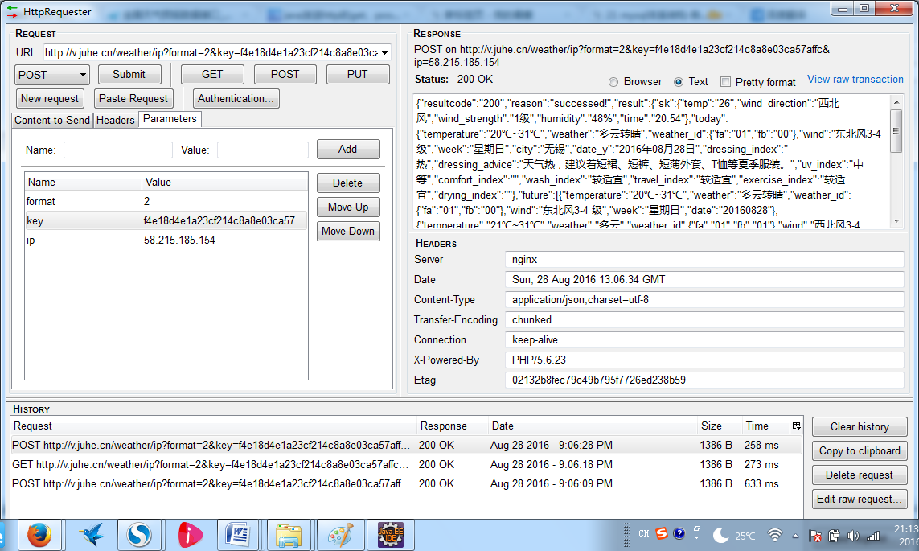This screenshot has height=551, width=919.
Task: Click the Copy to clipboard button
Action: (x=860, y=450)
